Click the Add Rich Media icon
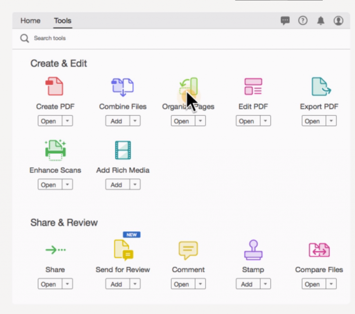This screenshot has width=355, height=314. click(123, 150)
